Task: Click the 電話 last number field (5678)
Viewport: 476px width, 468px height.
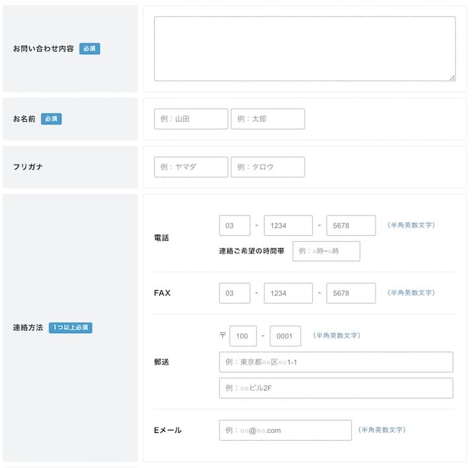Action: [x=350, y=225]
